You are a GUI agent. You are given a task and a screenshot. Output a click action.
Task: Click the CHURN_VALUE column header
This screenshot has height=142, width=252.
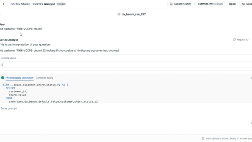(9, 58)
